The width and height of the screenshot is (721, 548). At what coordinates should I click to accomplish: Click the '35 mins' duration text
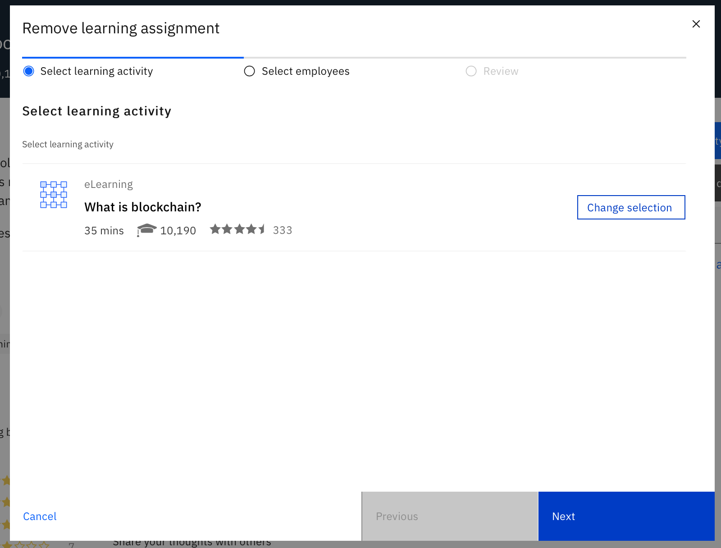(x=104, y=231)
